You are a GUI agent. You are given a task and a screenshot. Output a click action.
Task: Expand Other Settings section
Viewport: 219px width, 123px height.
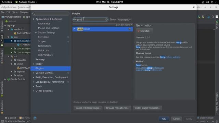point(34,91)
